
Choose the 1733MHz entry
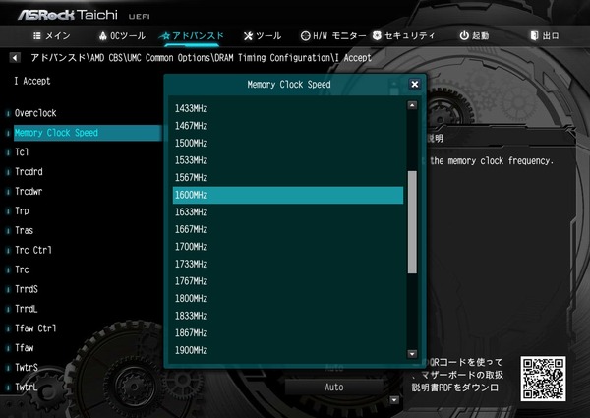click(288, 265)
